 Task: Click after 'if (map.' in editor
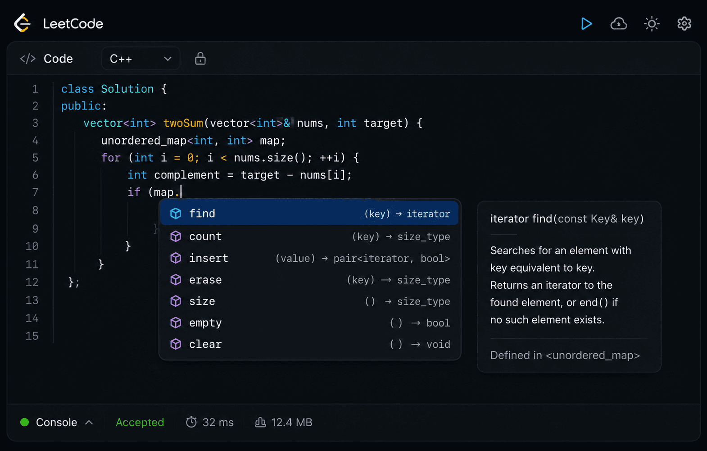pyautogui.click(x=181, y=192)
